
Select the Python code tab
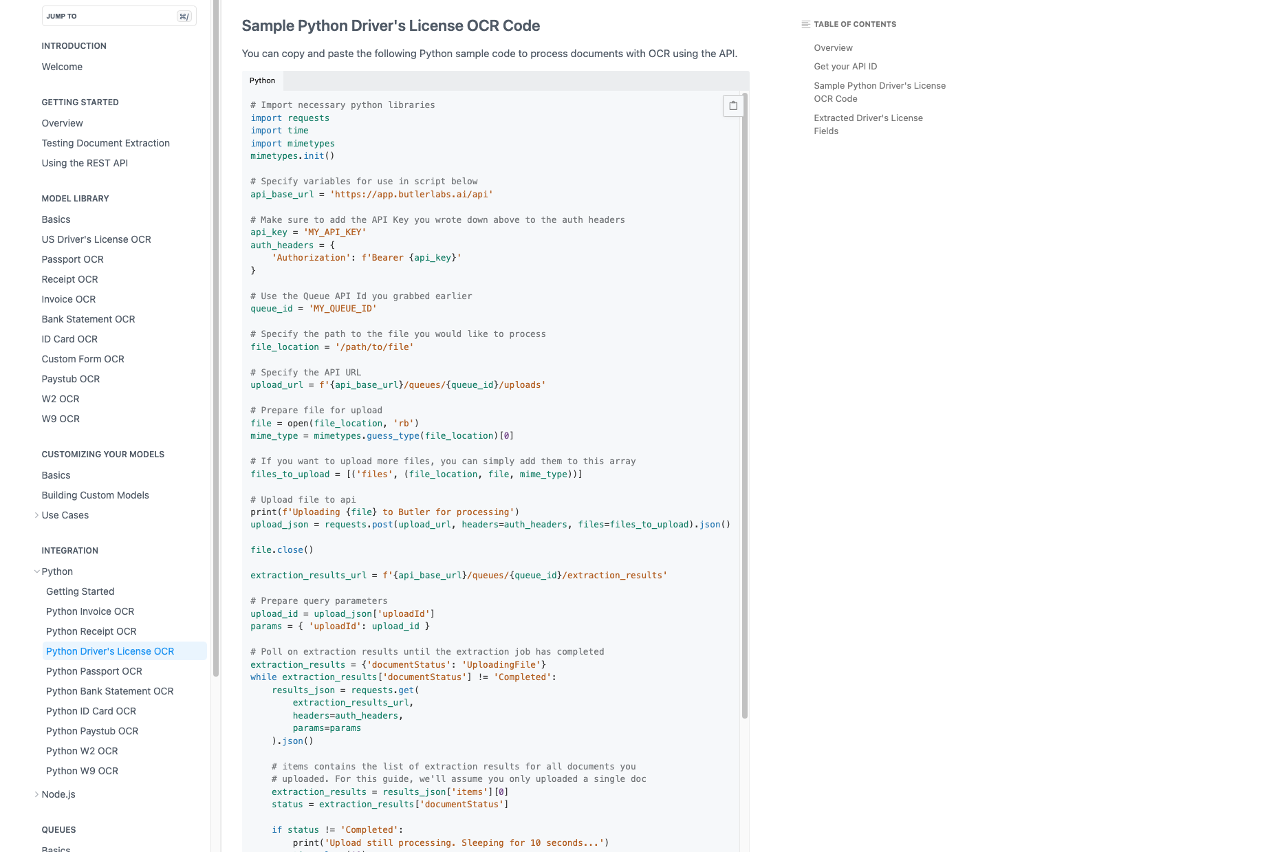(262, 80)
